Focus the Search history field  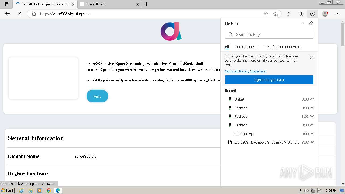coord(269,34)
